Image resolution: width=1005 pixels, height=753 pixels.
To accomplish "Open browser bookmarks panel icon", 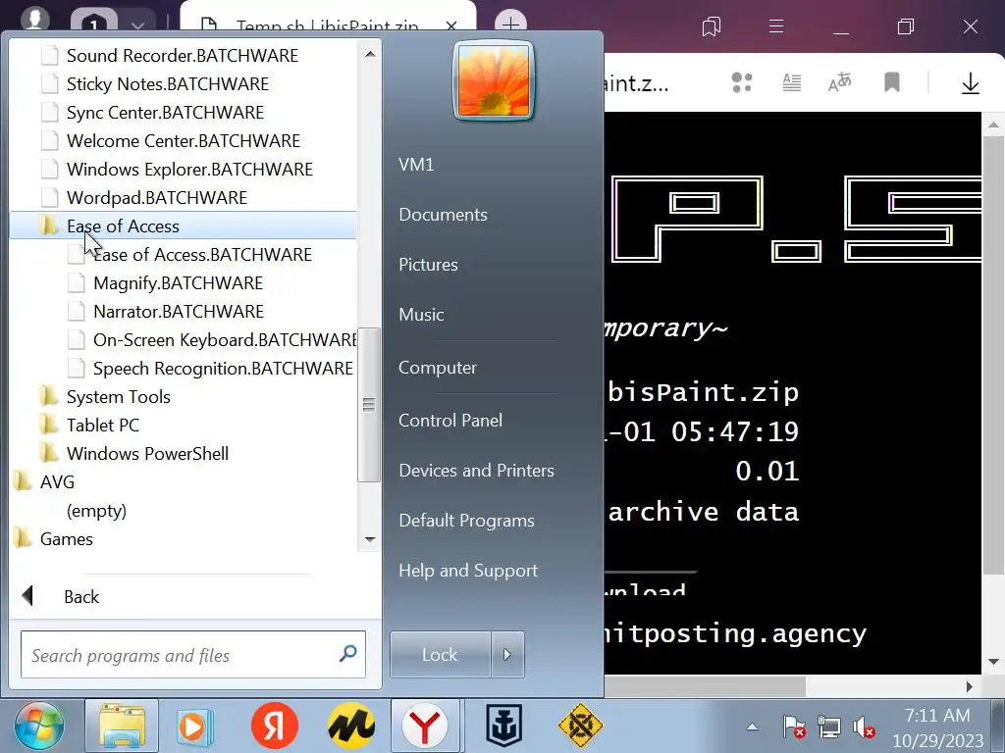I will tap(712, 26).
